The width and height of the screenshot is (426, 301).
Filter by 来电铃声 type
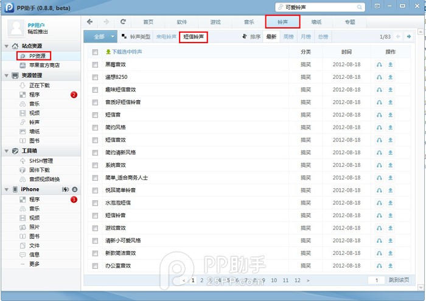(166, 36)
